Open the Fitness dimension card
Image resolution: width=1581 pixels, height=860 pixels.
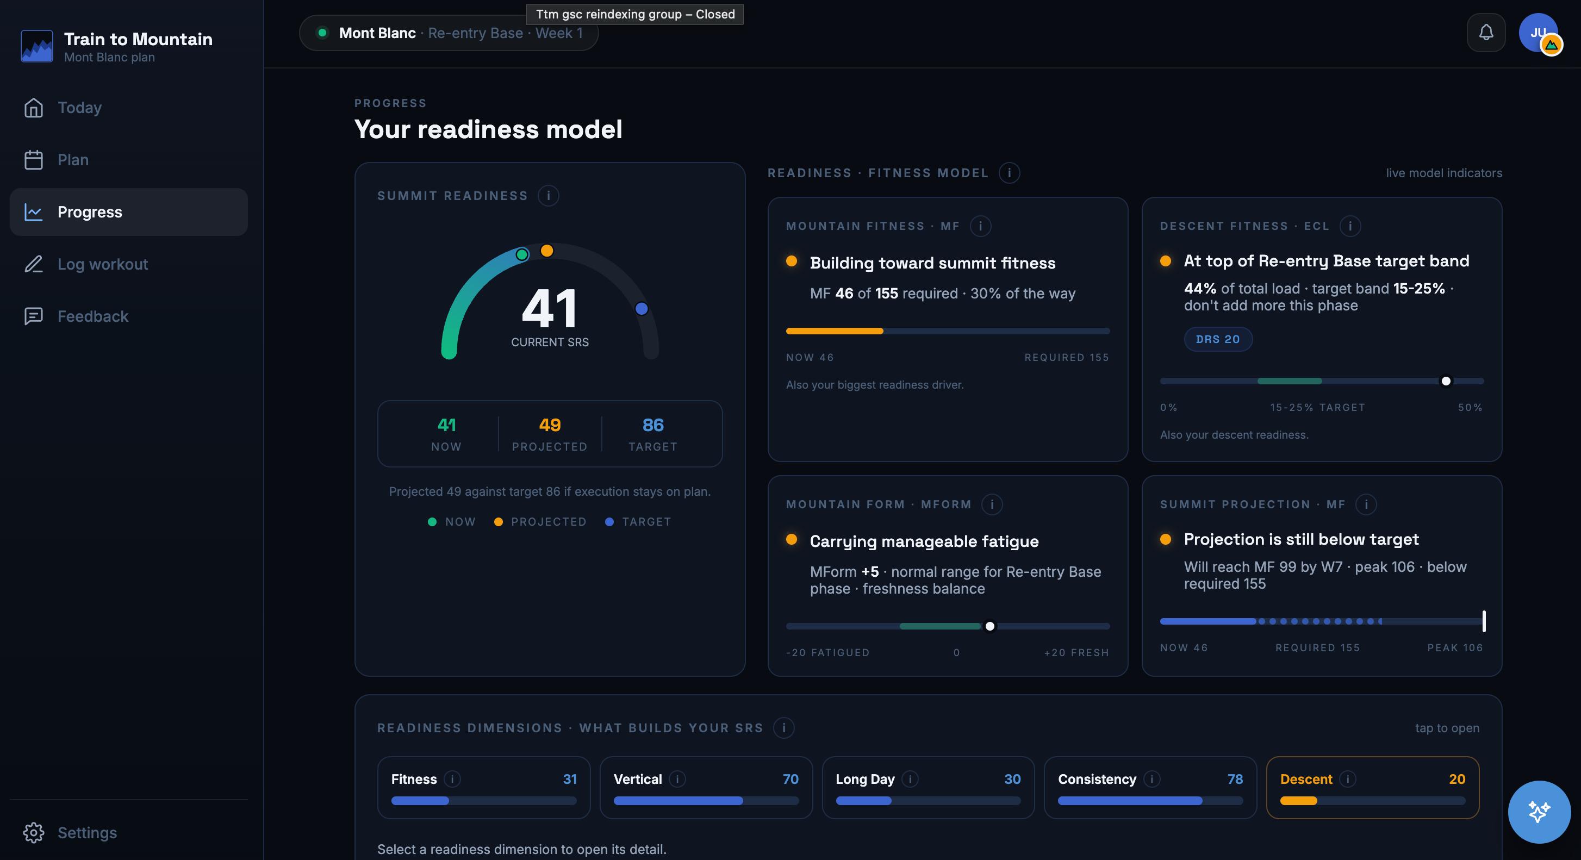point(484,788)
